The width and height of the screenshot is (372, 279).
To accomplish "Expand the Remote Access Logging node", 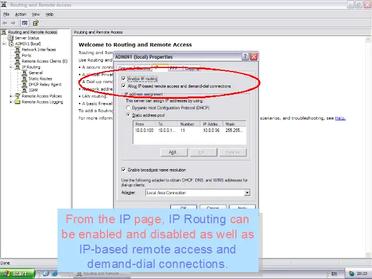I will (x=11, y=102).
